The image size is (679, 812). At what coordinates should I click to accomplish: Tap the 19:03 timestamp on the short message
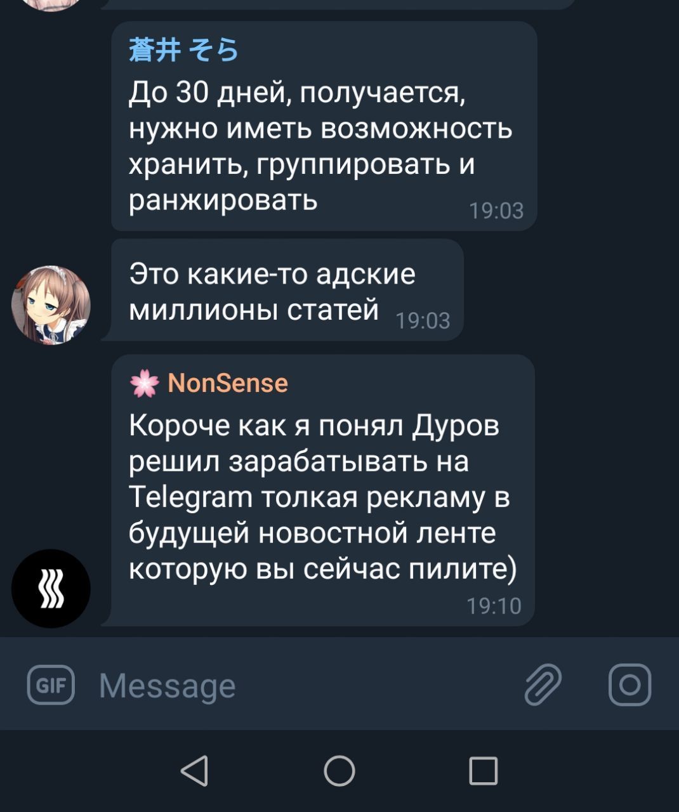423,320
